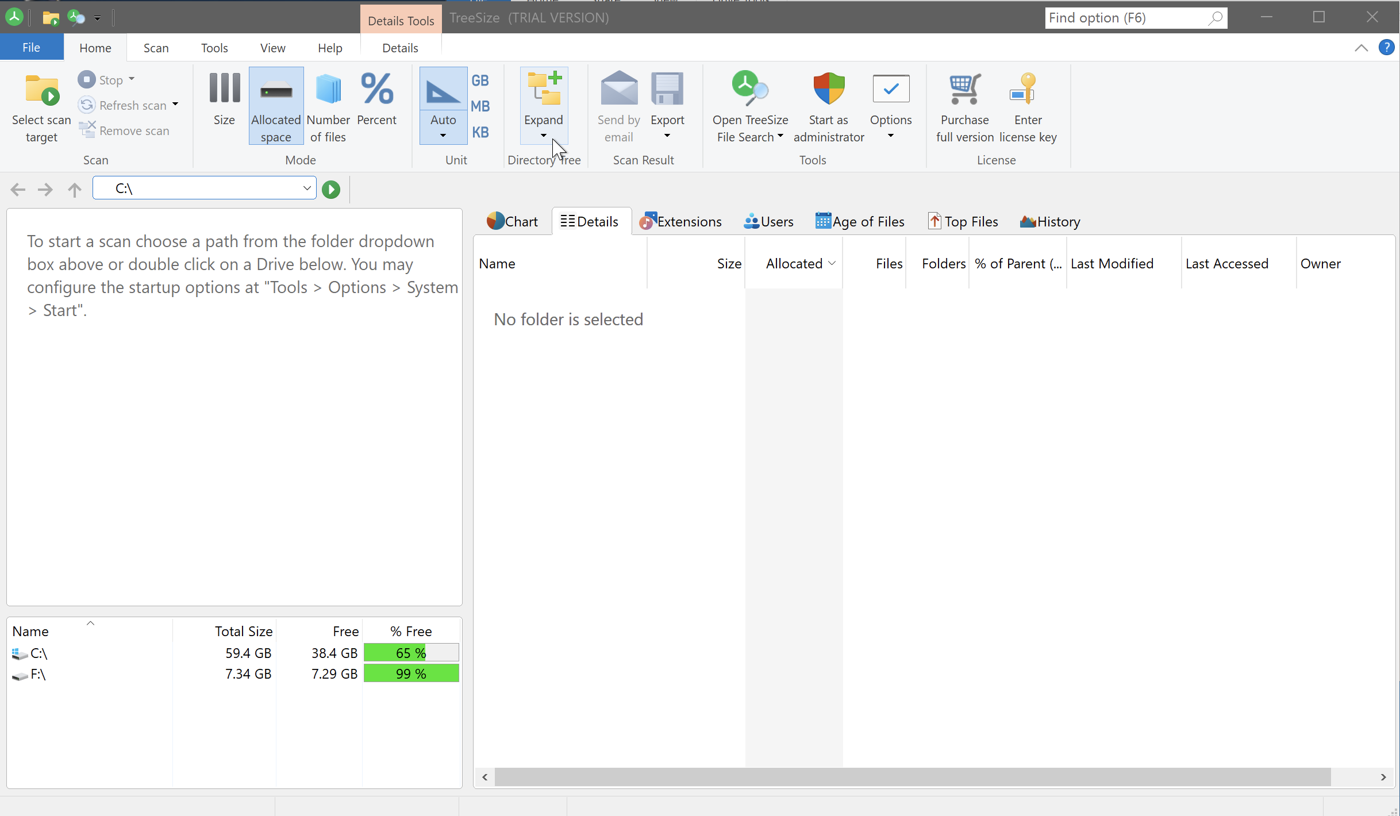Click the Remove scan icon
This screenshot has height=816, width=1400.
pyautogui.click(x=87, y=130)
